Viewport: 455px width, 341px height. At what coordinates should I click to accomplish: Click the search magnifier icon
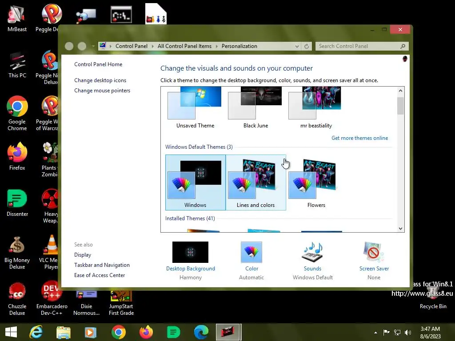click(403, 46)
